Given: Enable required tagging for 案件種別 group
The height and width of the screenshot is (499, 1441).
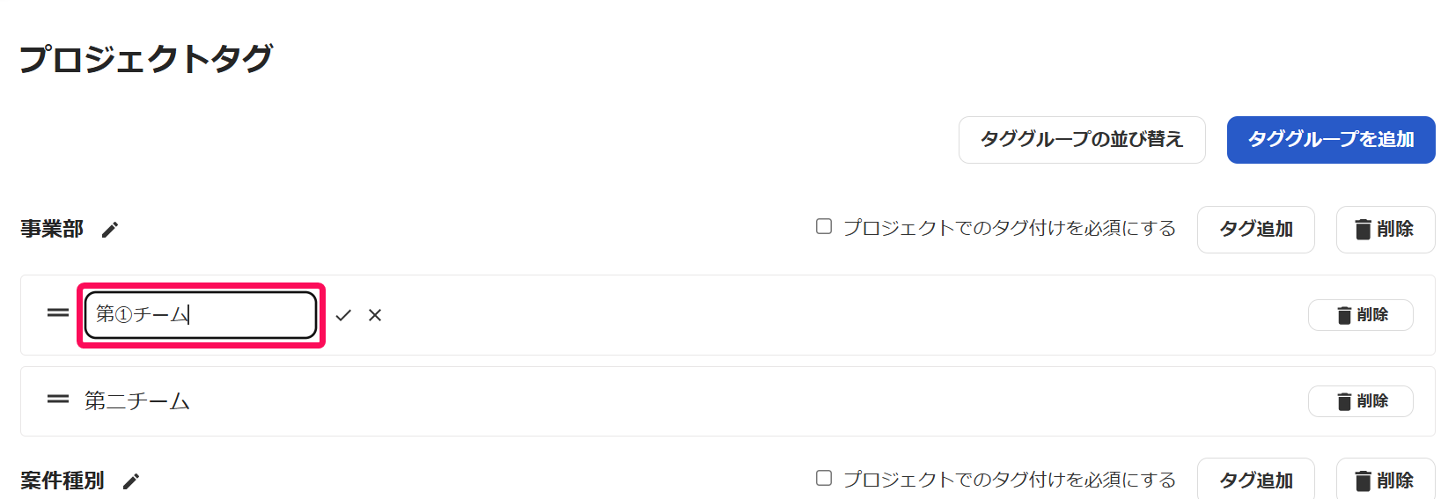Looking at the screenshot, I should pyautogui.click(x=824, y=478).
